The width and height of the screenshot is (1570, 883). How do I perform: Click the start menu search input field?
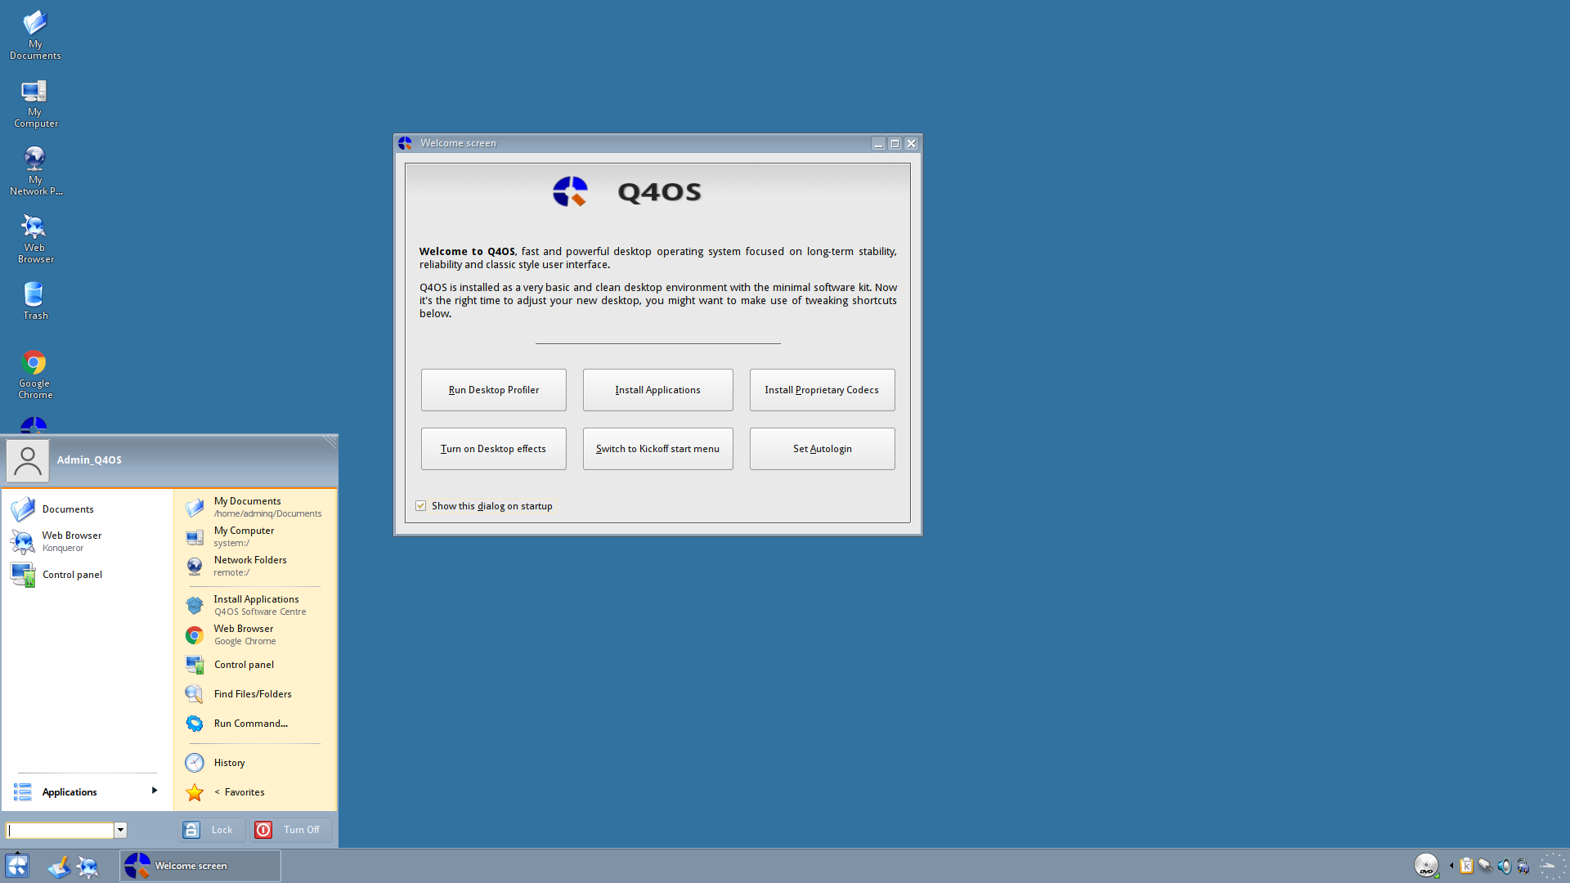coord(60,830)
